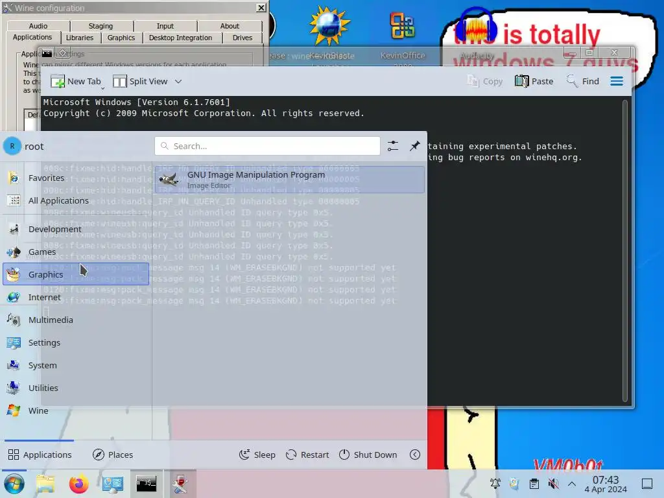Open the System category

[77, 366]
